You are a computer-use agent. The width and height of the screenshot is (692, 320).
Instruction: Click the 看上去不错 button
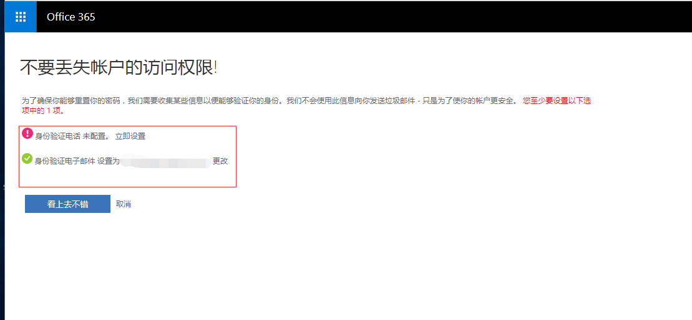pos(67,204)
